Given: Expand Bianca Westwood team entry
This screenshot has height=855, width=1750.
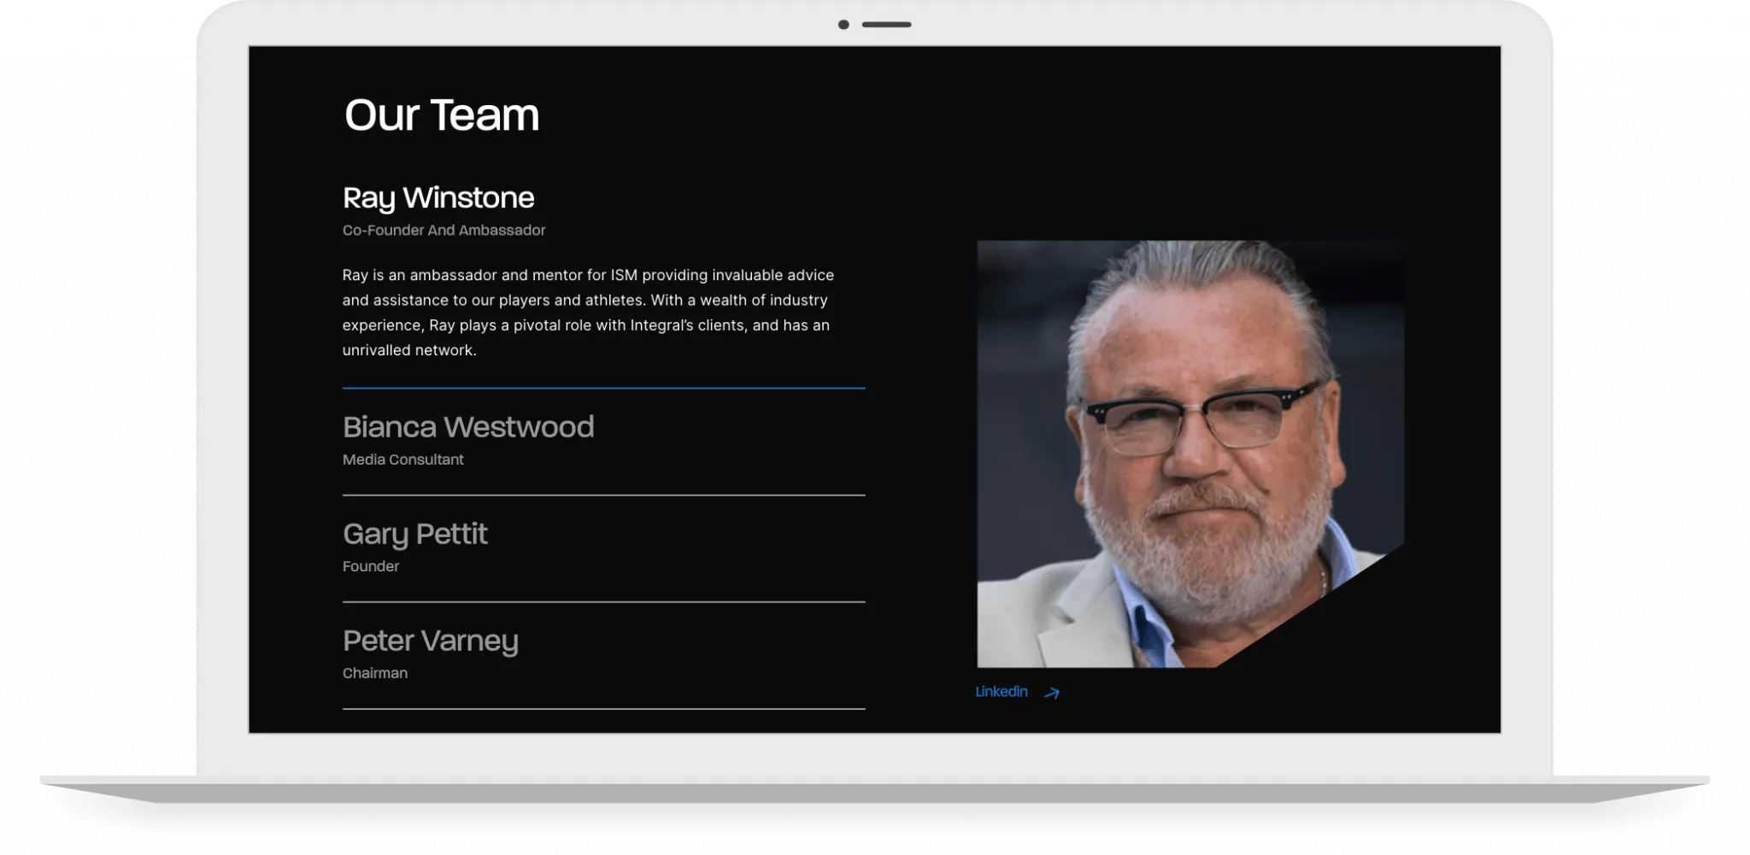Looking at the screenshot, I should pyautogui.click(x=468, y=427).
